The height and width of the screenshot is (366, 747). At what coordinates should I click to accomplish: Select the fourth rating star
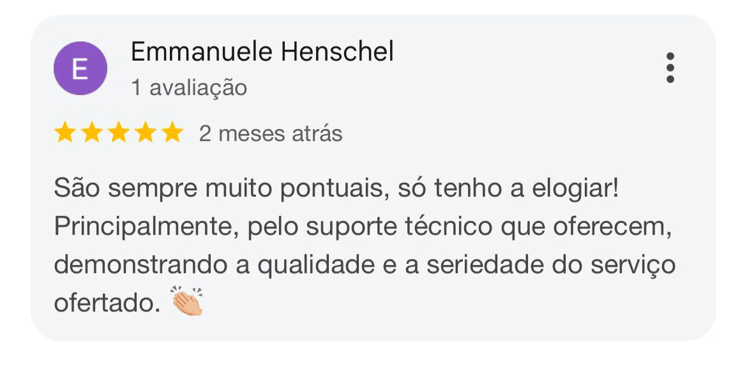coord(146,132)
